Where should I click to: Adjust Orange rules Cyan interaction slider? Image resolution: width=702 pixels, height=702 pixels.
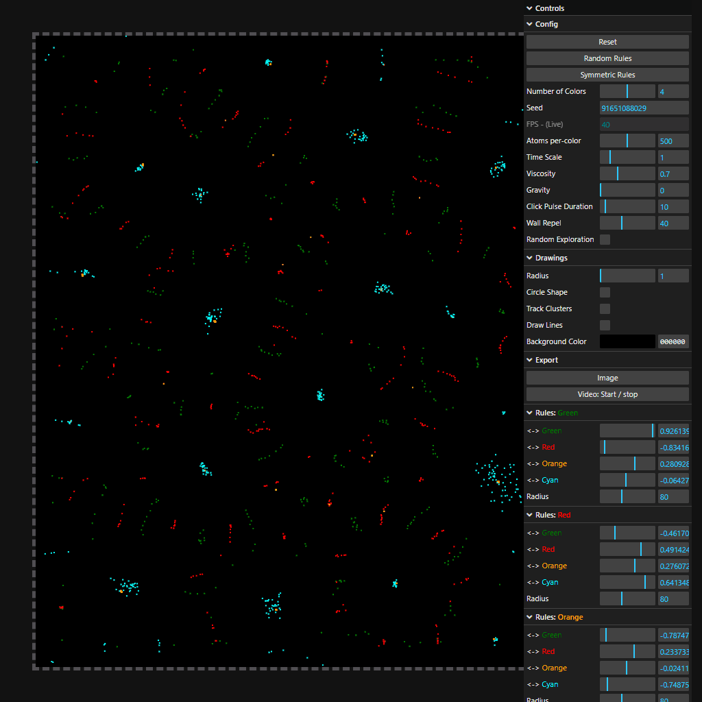(x=627, y=685)
